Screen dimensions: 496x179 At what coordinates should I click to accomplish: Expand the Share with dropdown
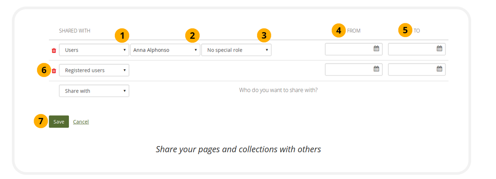[x=94, y=91]
